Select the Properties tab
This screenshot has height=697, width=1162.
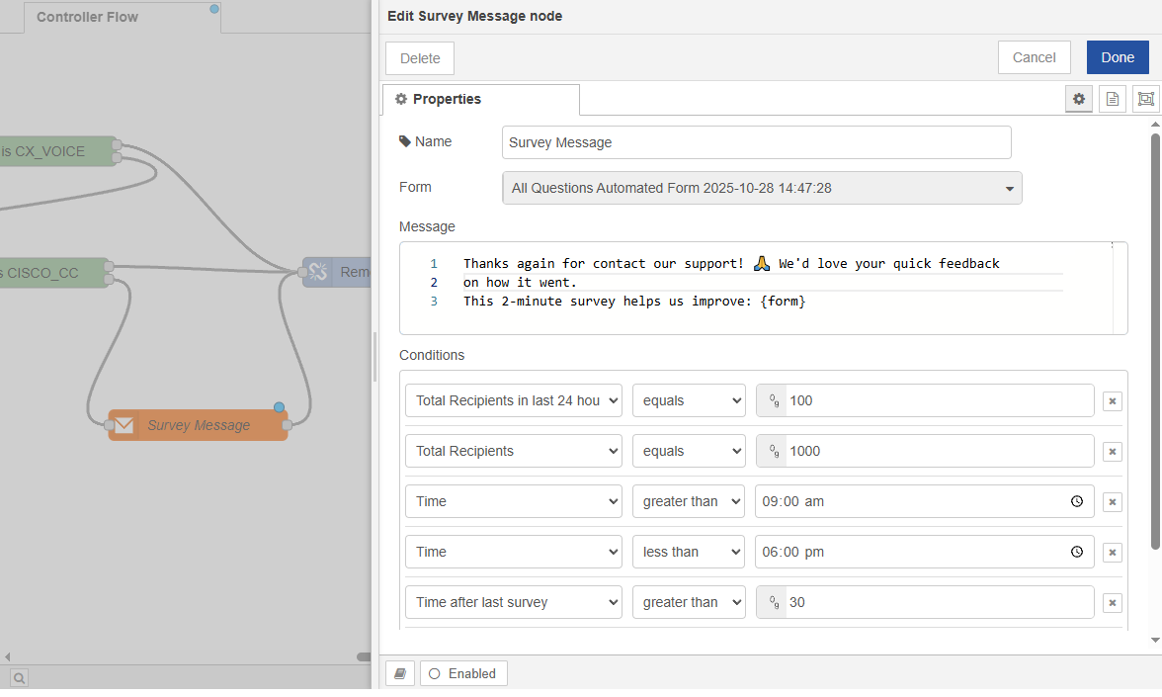(480, 99)
